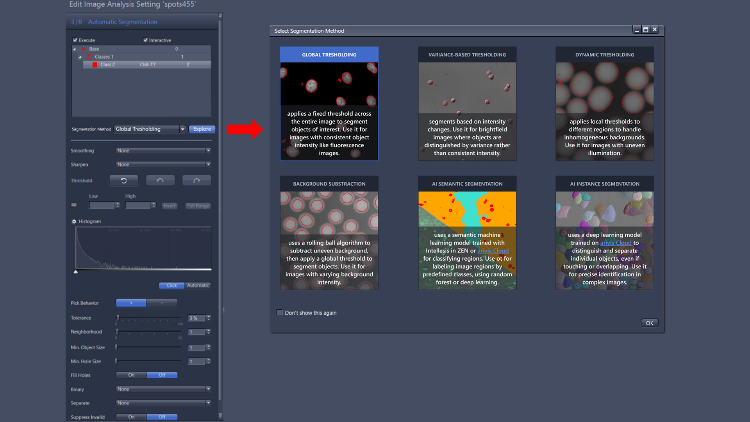The width and height of the screenshot is (750, 422).
Task: Open the Binary dropdown
Action: pos(208,389)
